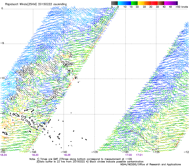
Task: Select the green 15-20 knots legend color
Action: (x=134, y=3)
